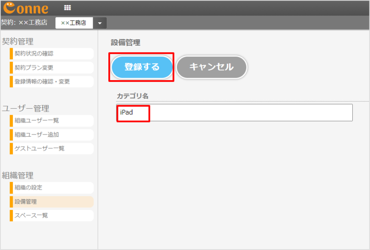Click the 設備管理 page title
This screenshot has width=370, height=250.
click(x=125, y=43)
